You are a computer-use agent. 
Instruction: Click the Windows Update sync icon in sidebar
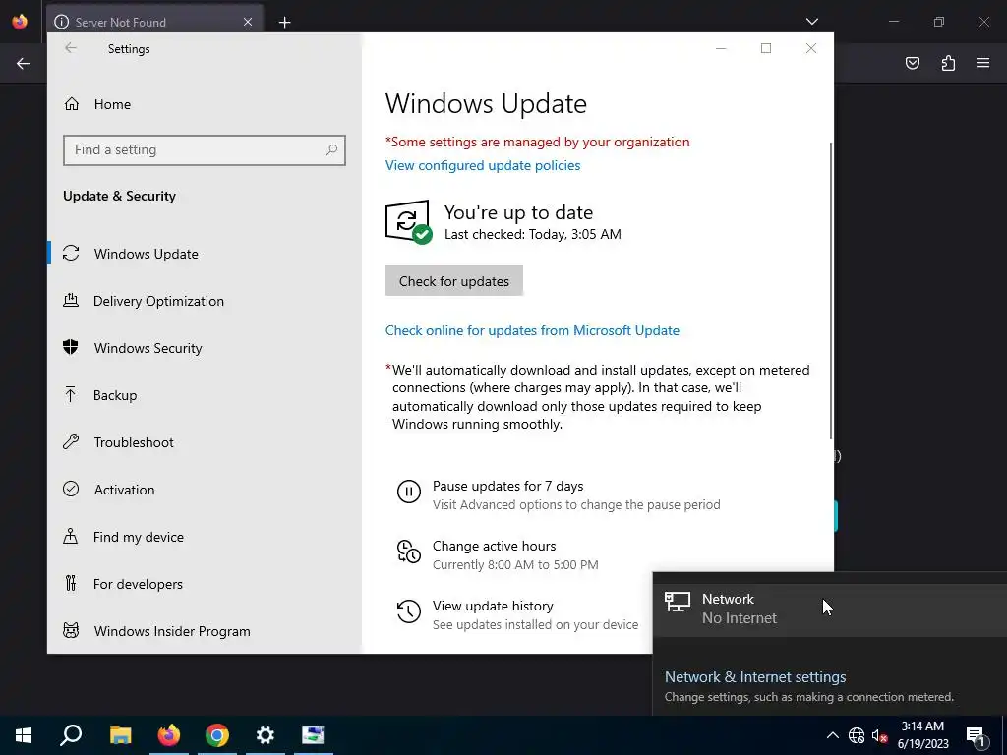click(x=71, y=253)
